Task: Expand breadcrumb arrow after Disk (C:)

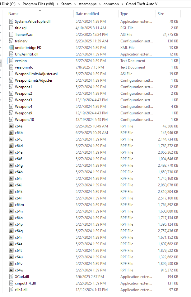Action: pos(19,4)
